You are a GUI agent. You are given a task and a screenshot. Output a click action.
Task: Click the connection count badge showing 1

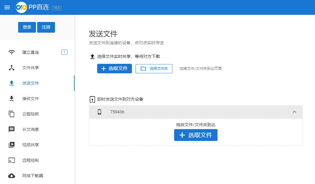64,52
